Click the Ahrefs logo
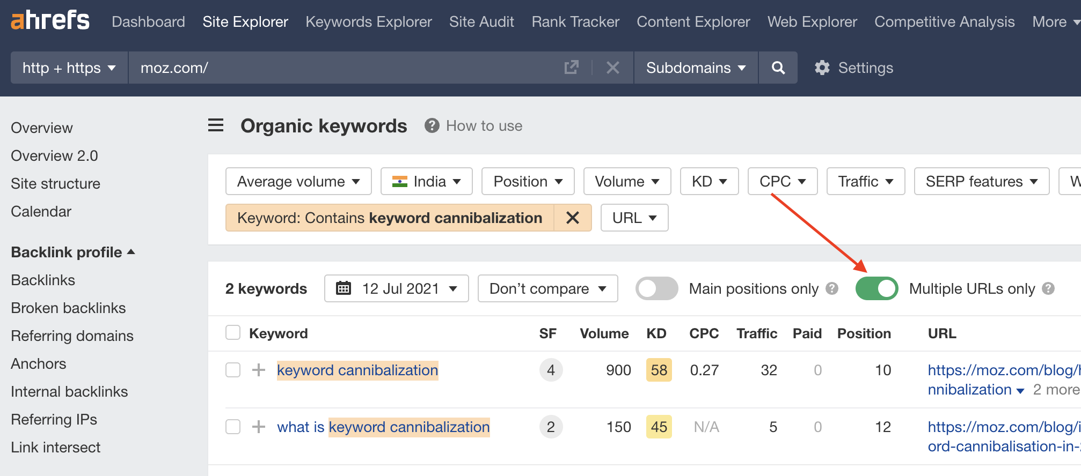This screenshot has height=476, width=1081. 50,21
